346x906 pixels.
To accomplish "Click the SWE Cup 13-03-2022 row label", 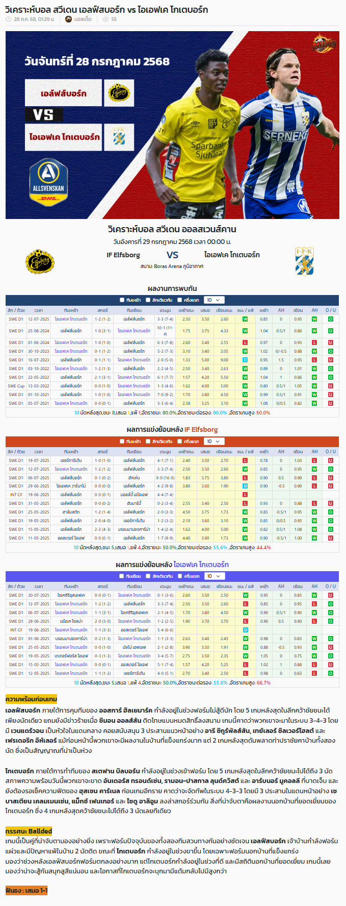I will (16, 386).
